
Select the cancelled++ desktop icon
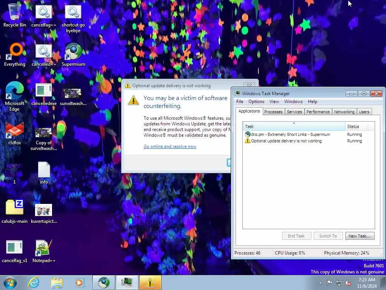(44, 54)
